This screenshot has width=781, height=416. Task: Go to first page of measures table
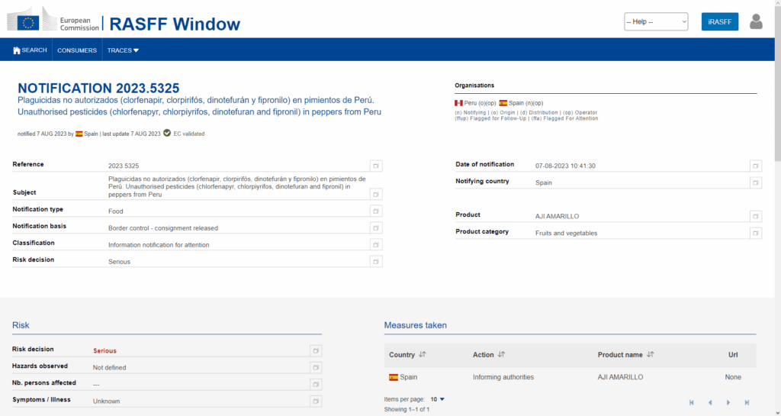[x=691, y=402]
